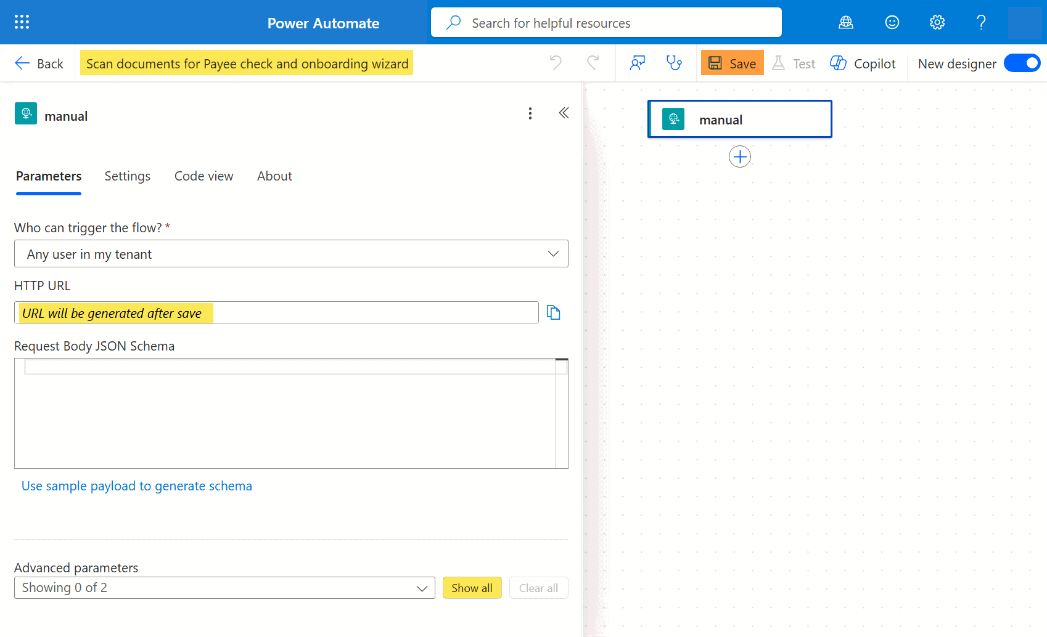Image resolution: width=1047 pixels, height=637 pixels.
Task: Click 'Use sample payload to generate schema'
Action: pos(137,486)
